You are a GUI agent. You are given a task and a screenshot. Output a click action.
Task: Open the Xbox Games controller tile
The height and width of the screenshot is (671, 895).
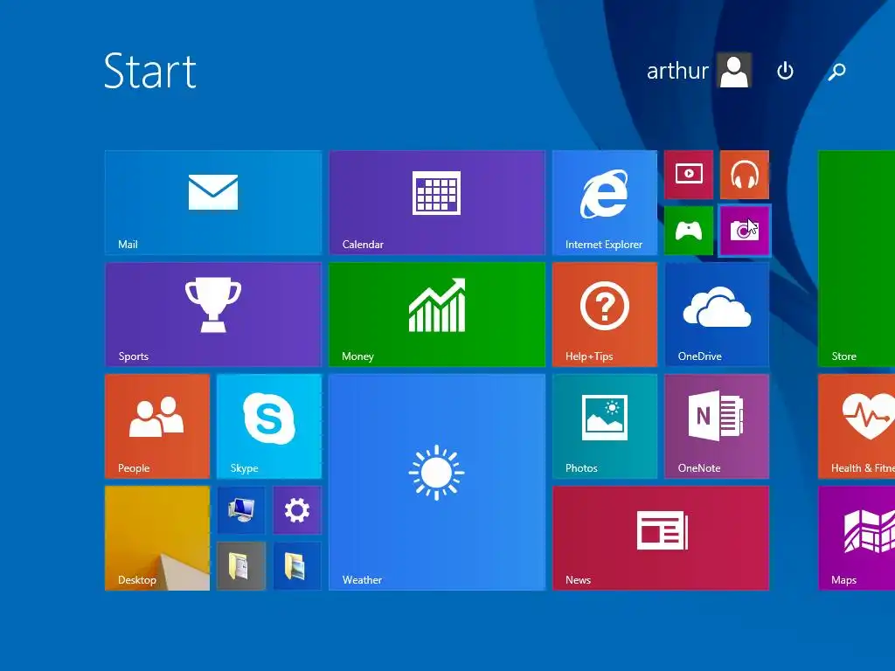click(689, 231)
